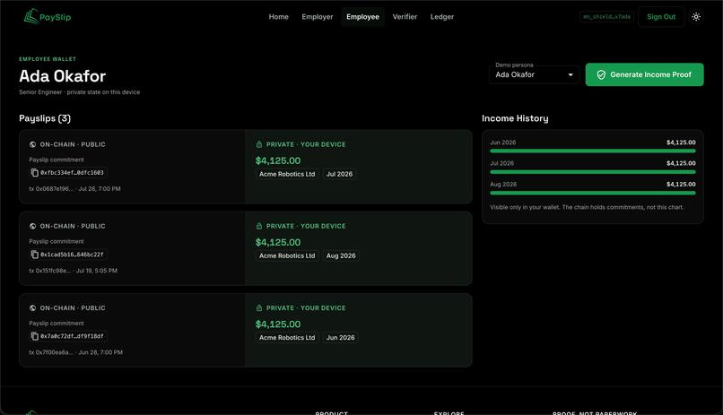Open the Ledger tab
The image size is (723, 415).
(442, 16)
